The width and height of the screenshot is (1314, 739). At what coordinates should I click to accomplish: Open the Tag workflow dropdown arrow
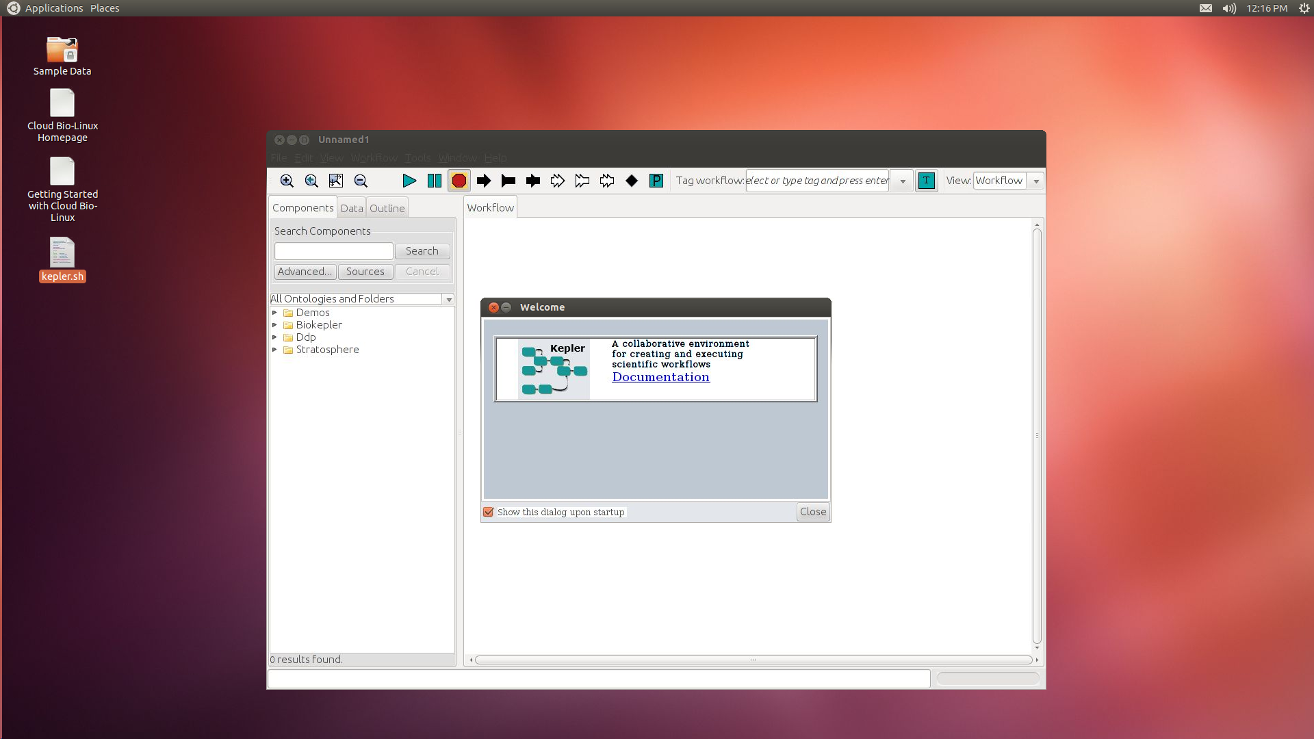[903, 181]
